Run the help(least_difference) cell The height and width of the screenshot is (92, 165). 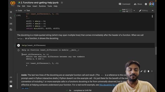coord(19,45)
